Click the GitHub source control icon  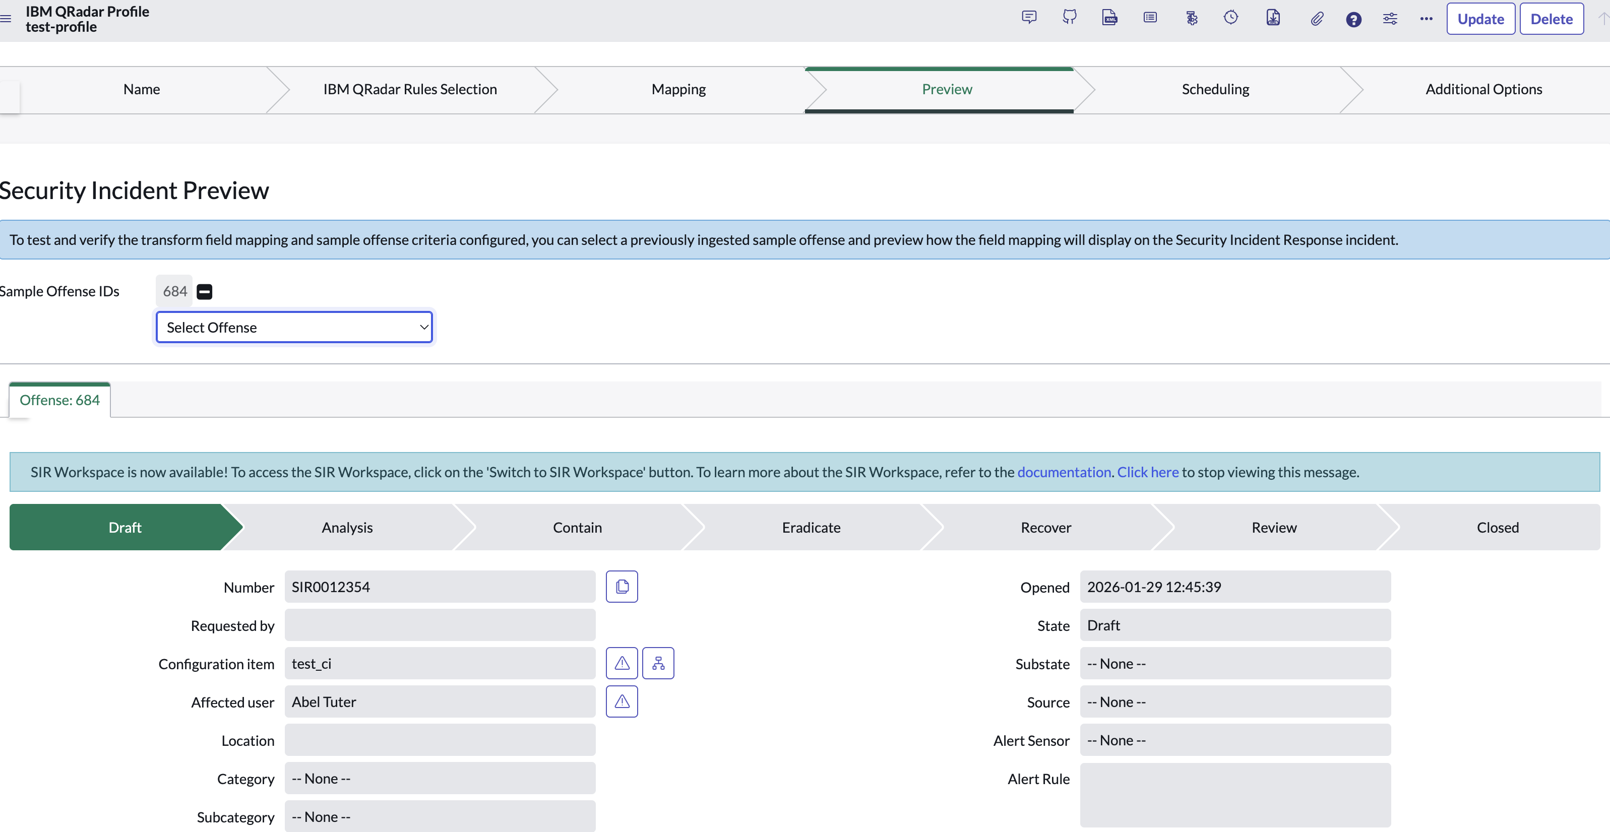(x=1069, y=18)
